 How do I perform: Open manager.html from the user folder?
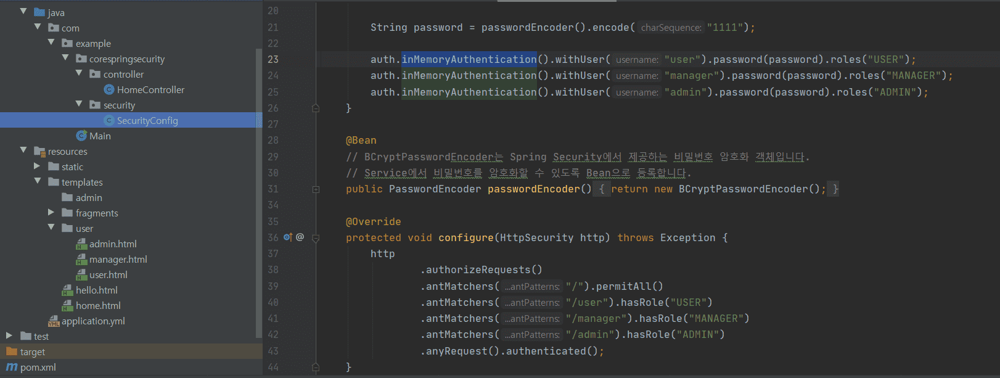(118, 260)
